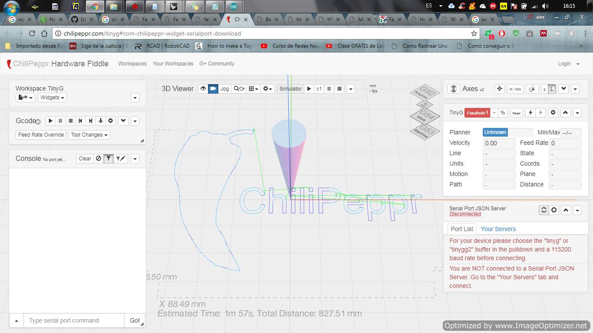The image size is (593, 333).
Task: Open the 3D Viewer gear settings dropdown
Action: 268,89
